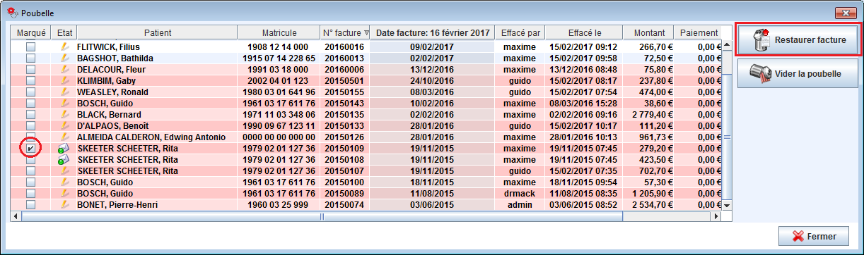The height and width of the screenshot is (255, 864).
Task: Mark the D'ALPAOS, Benoît invoice checkbox
Action: pos(31,125)
